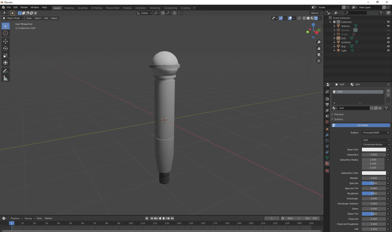Open the Object Data mesh properties tab

click(327, 158)
